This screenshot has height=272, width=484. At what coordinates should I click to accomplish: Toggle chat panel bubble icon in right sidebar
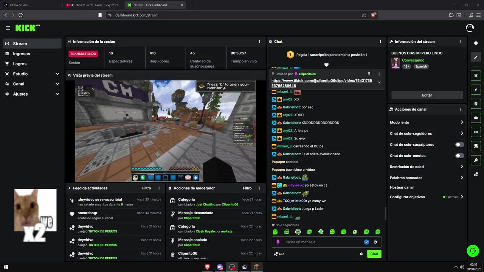(x=476, y=118)
